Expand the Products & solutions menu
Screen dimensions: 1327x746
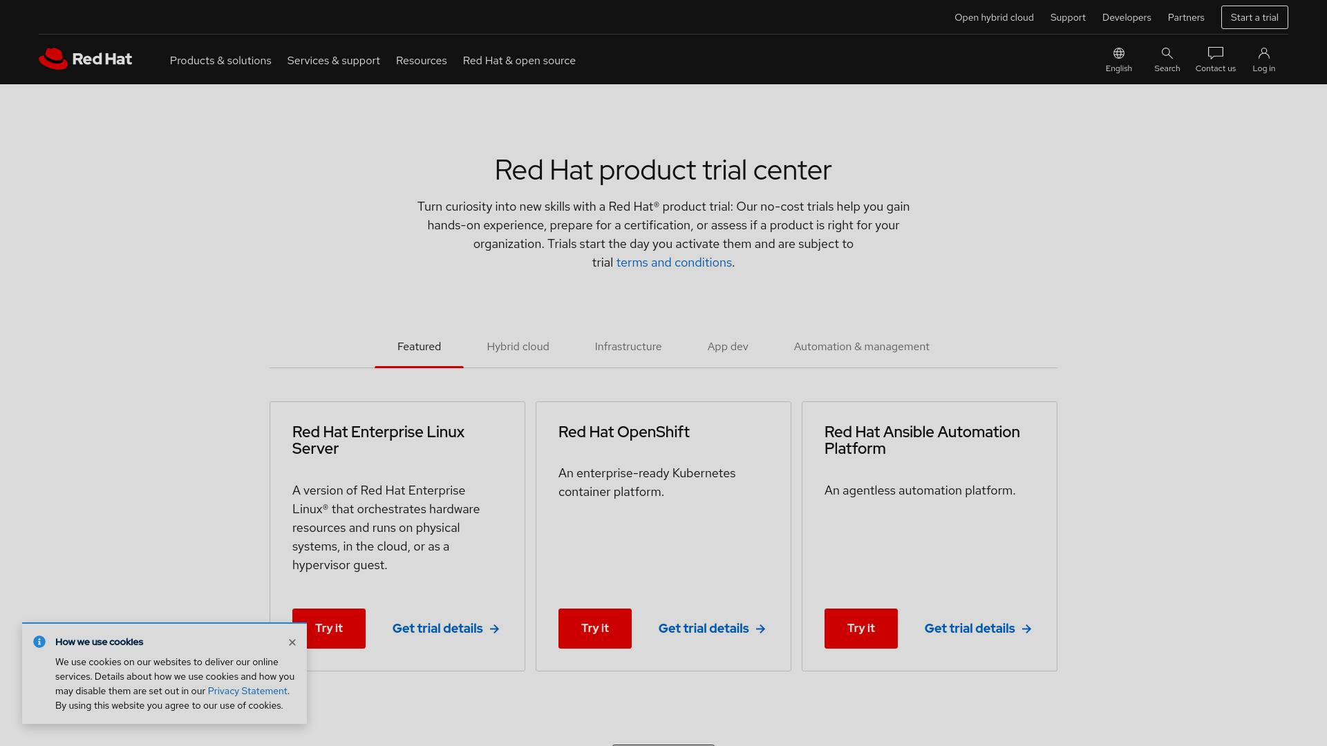click(x=220, y=61)
